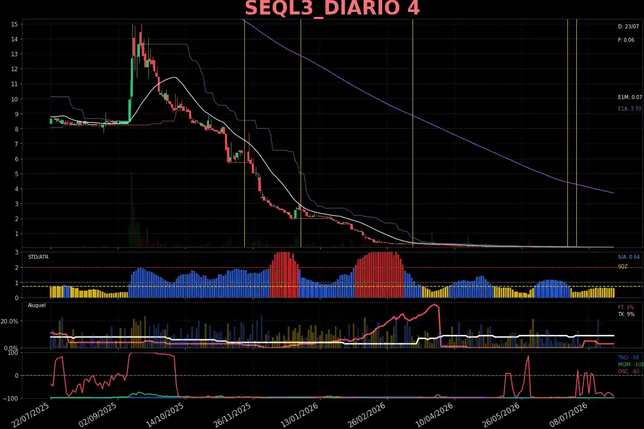Image resolution: width=644 pixels, height=429 pixels.
Task: Click the TX: 9% value
Action: 626,315
